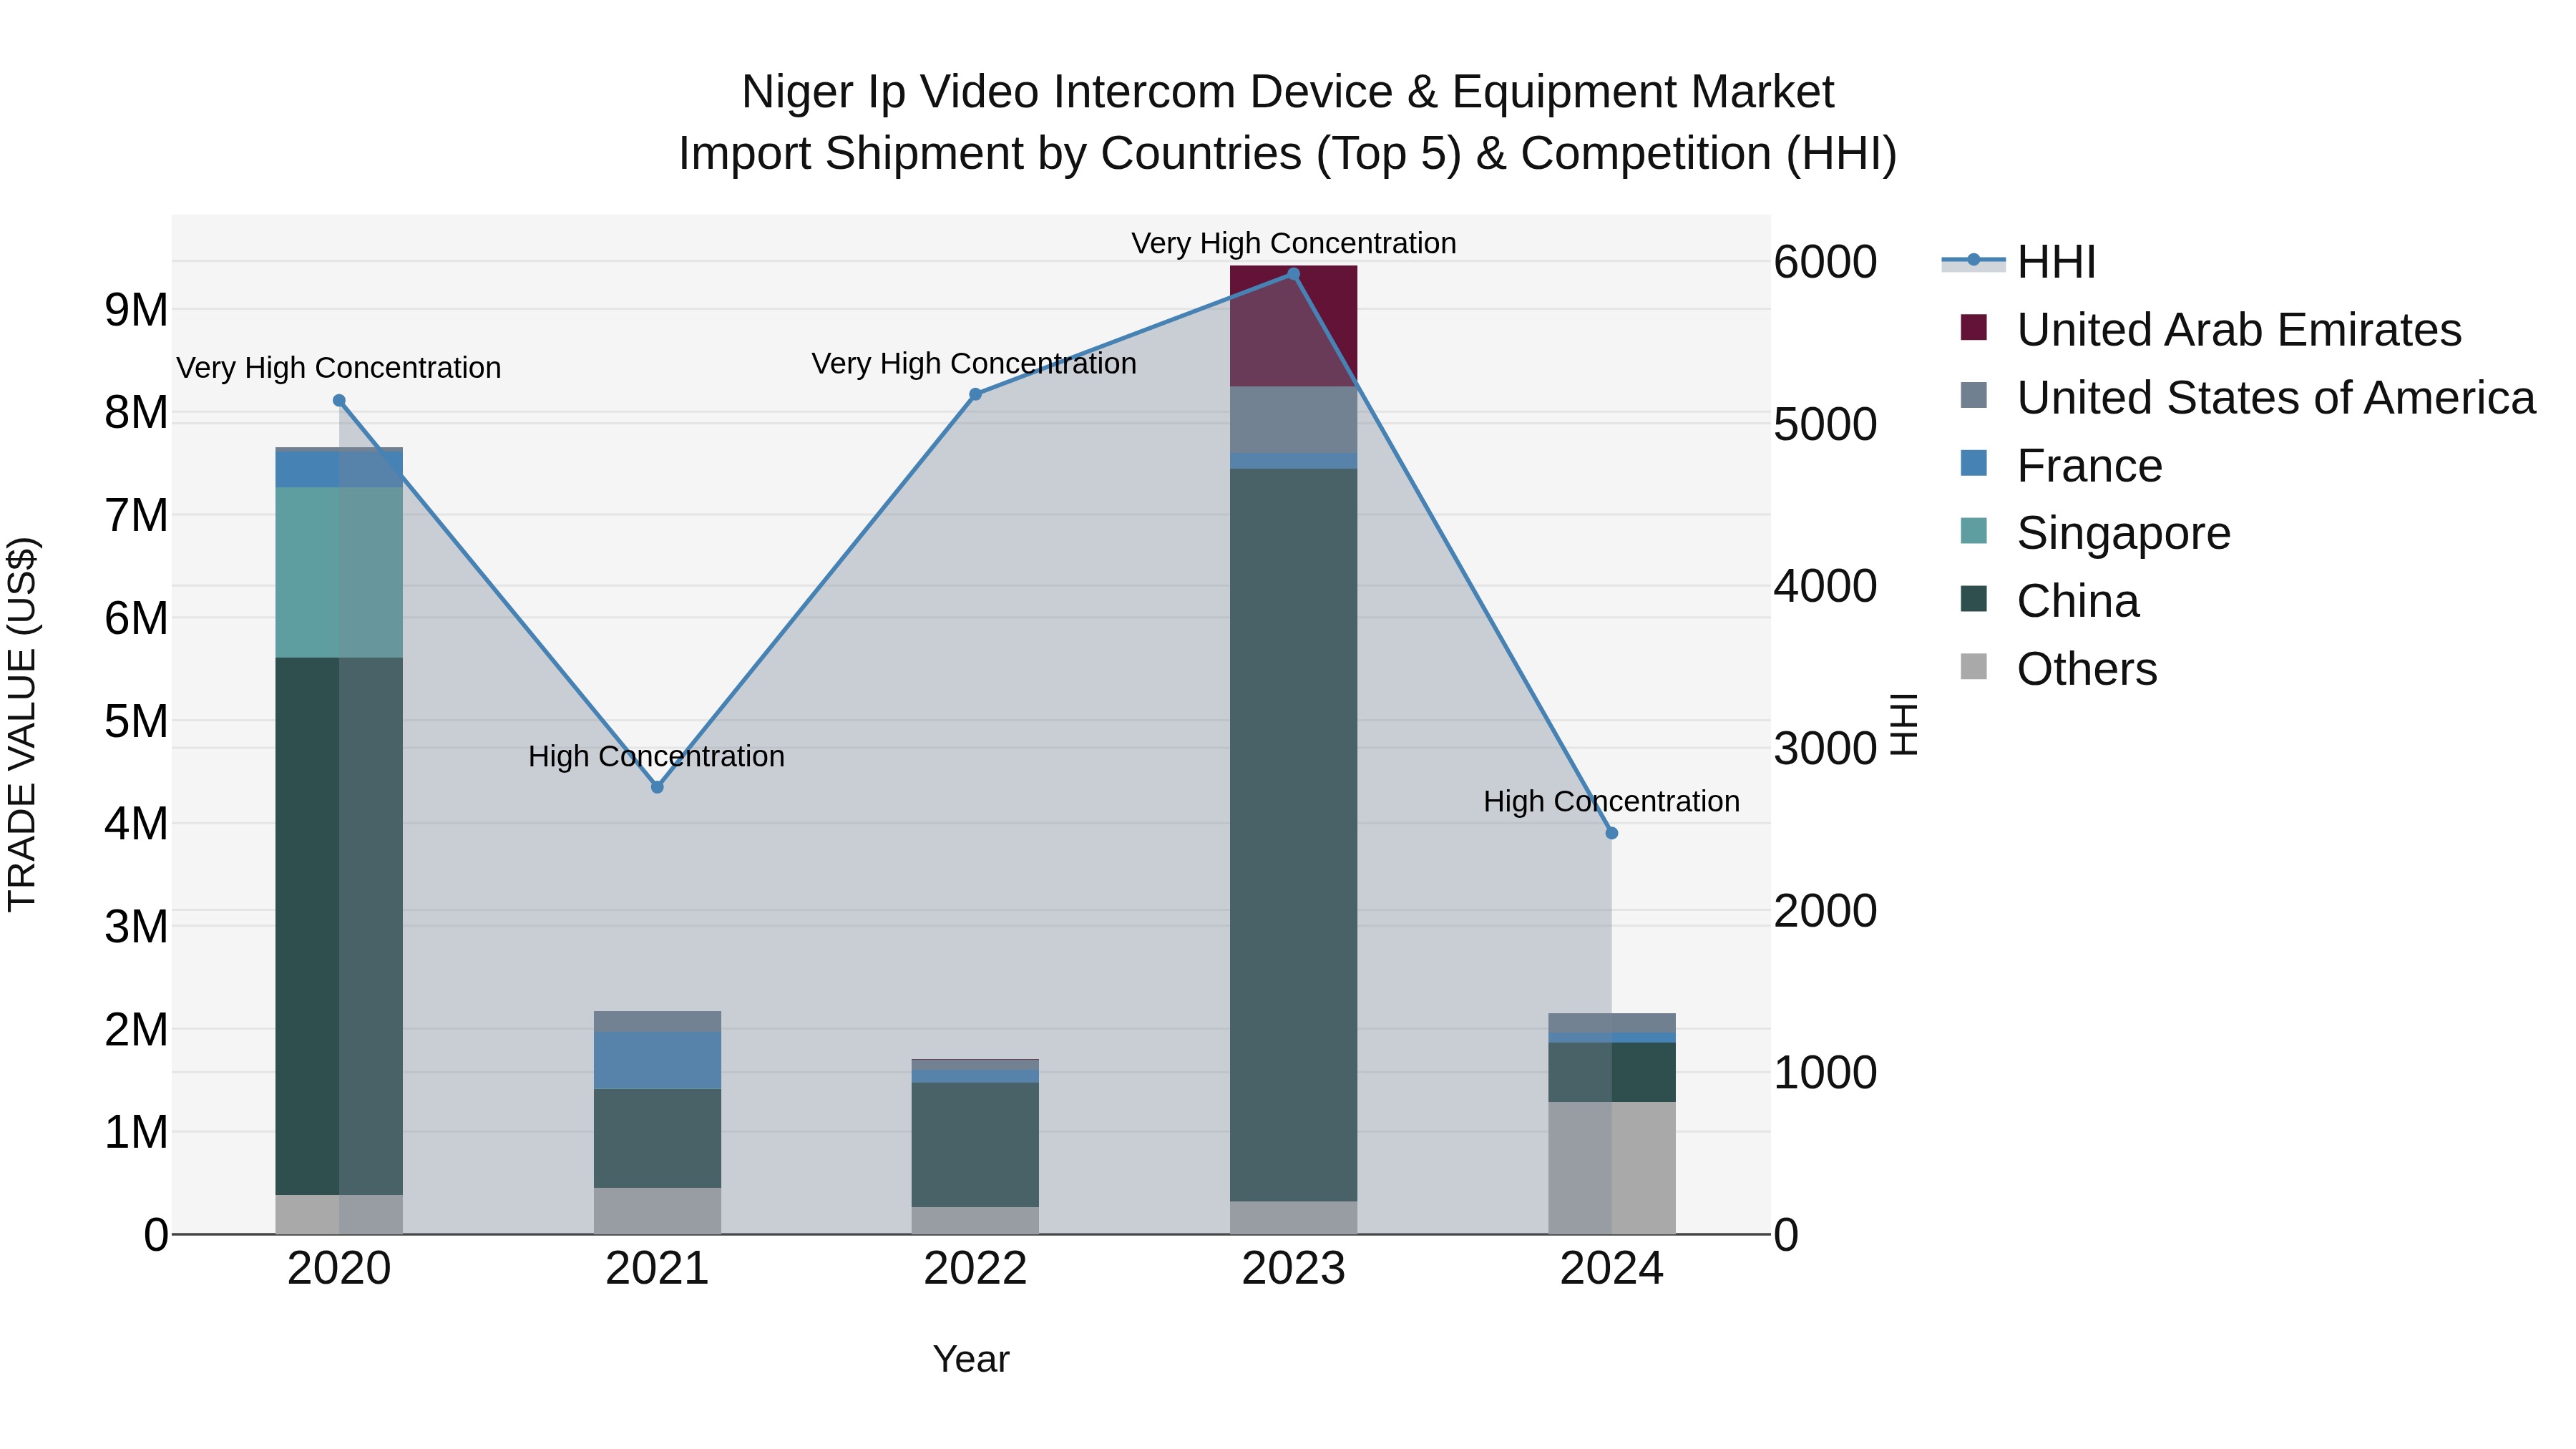Click the 'Year' x-axis title
Image resolution: width=2576 pixels, height=1449 pixels.
coord(971,1360)
